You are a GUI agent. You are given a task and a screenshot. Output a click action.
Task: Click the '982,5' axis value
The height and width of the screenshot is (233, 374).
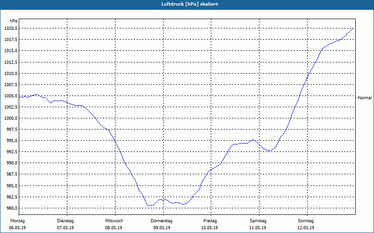(12, 197)
